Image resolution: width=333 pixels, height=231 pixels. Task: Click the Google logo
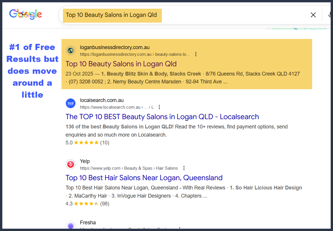pyautogui.click(x=26, y=14)
